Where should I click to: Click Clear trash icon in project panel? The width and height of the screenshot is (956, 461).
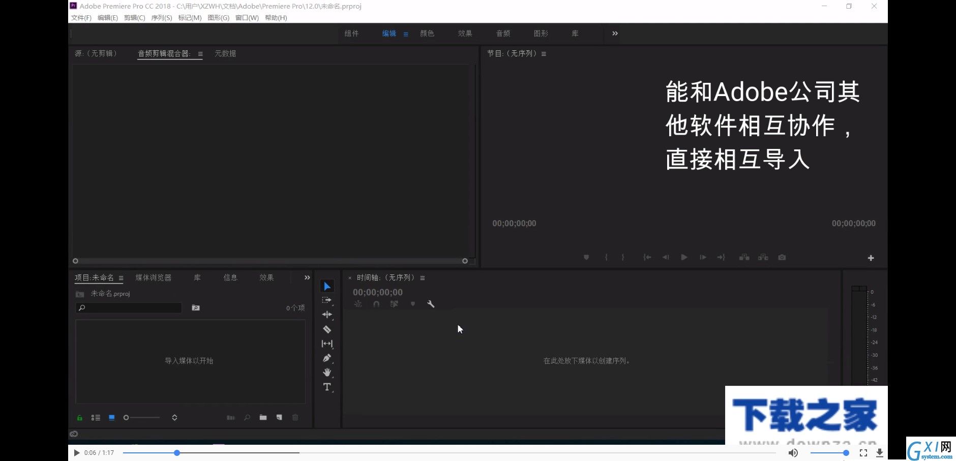295,418
